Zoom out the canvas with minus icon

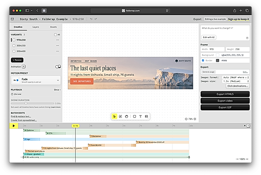click(186, 119)
